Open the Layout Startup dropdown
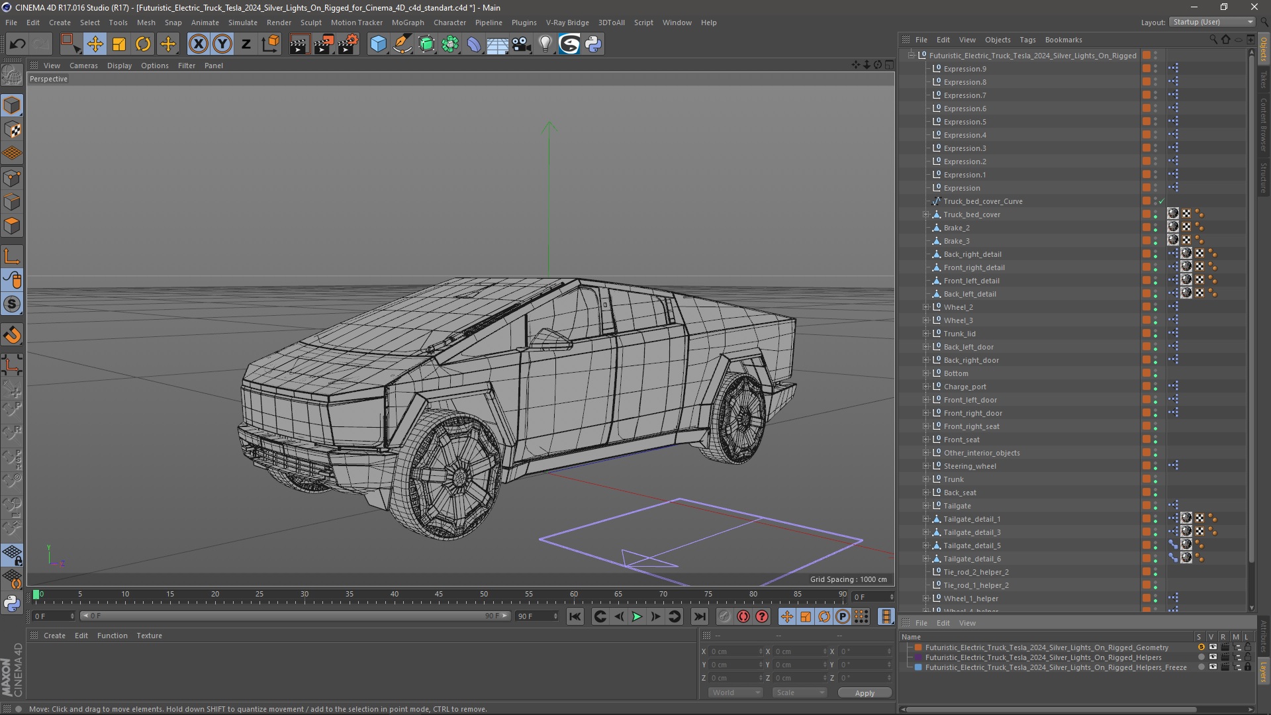Screen dimensions: 1271x715 pos(1212,23)
